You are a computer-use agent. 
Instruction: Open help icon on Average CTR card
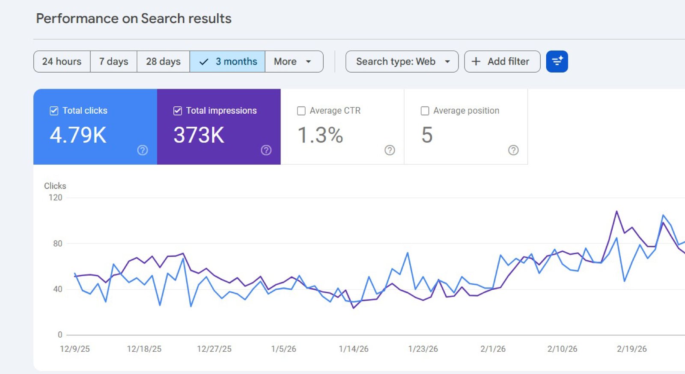point(390,150)
